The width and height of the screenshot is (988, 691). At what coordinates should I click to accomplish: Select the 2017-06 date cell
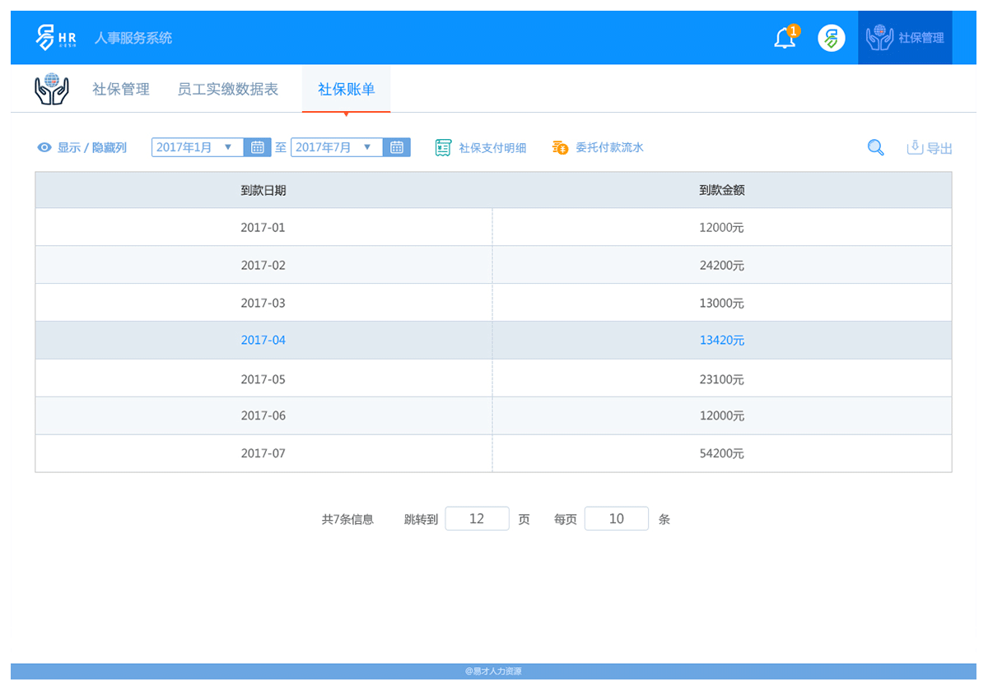pos(263,415)
